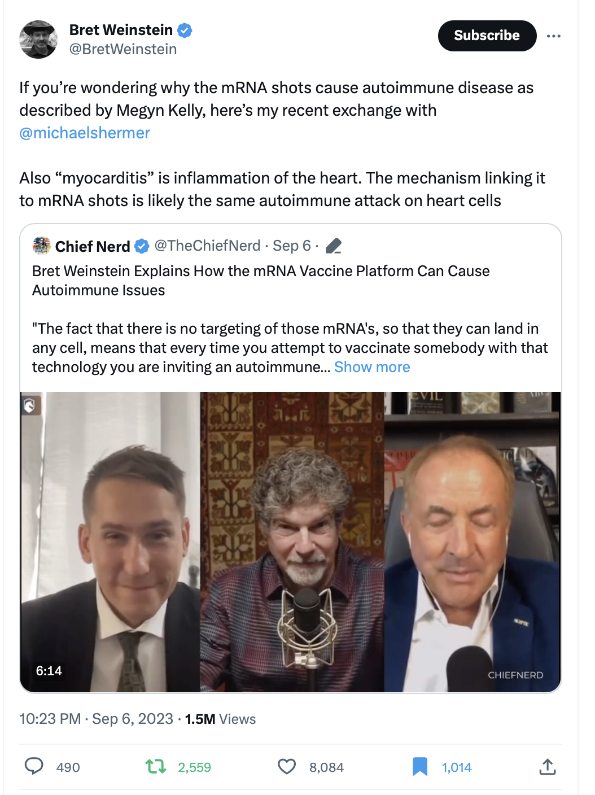Open the @michaelshermer mention link

[85, 133]
